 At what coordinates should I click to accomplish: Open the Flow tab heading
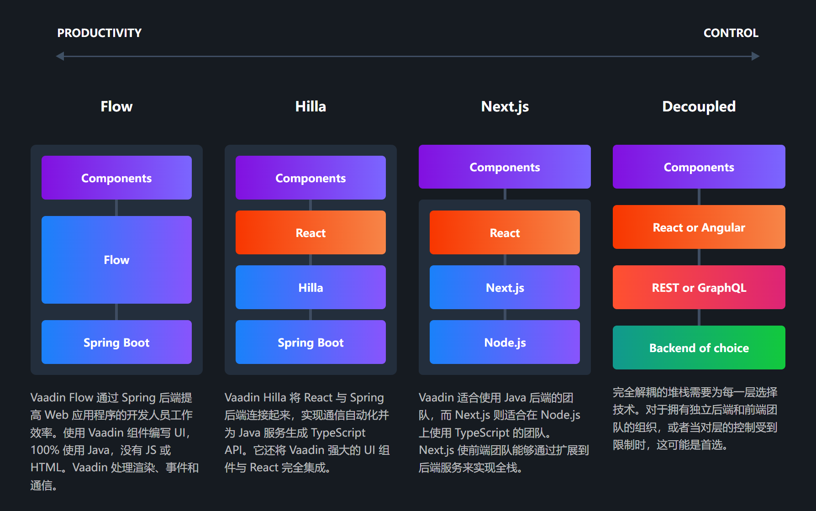[116, 106]
